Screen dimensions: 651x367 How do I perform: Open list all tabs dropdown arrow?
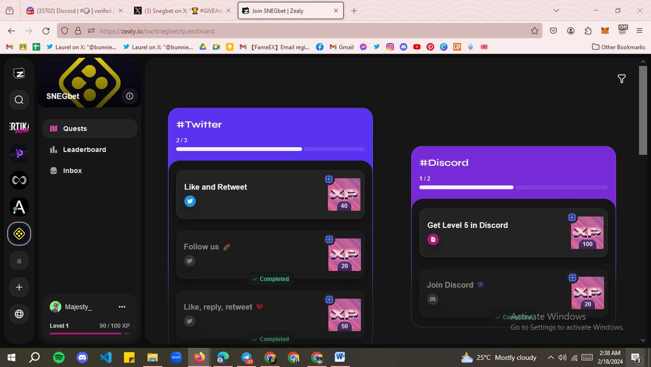point(556,11)
